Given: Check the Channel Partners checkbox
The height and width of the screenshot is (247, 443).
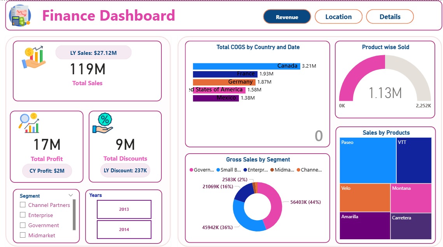Looking at the screenshot, I should pos(23,205).
